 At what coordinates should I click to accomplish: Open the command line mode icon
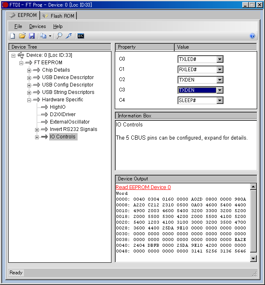click(x=80, y=36)
